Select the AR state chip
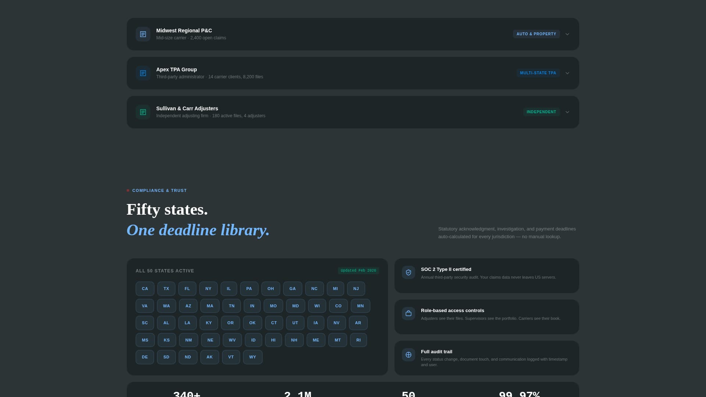 pos(358,323)
